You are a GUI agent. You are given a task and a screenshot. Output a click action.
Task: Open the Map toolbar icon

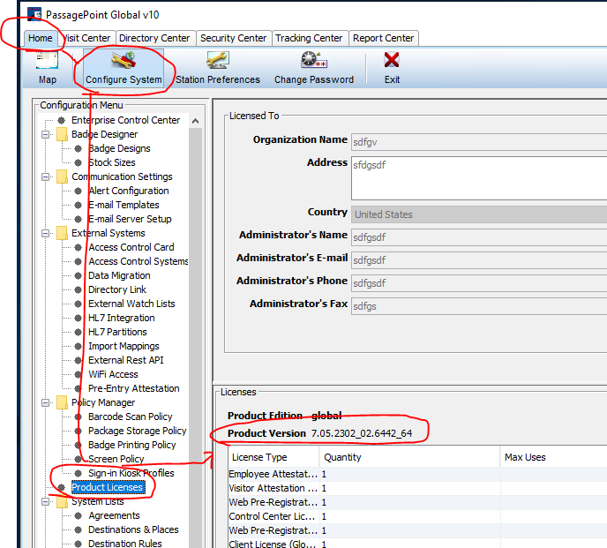point(48,60)
